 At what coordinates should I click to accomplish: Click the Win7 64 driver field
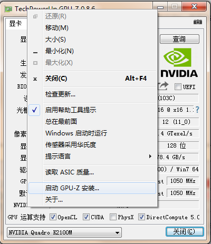pos(178,169)
